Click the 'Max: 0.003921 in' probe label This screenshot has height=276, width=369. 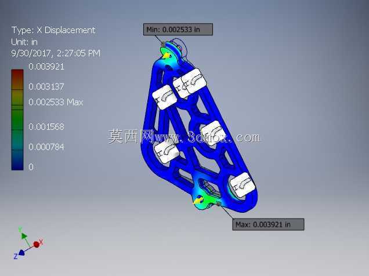(x=268, y=224)
